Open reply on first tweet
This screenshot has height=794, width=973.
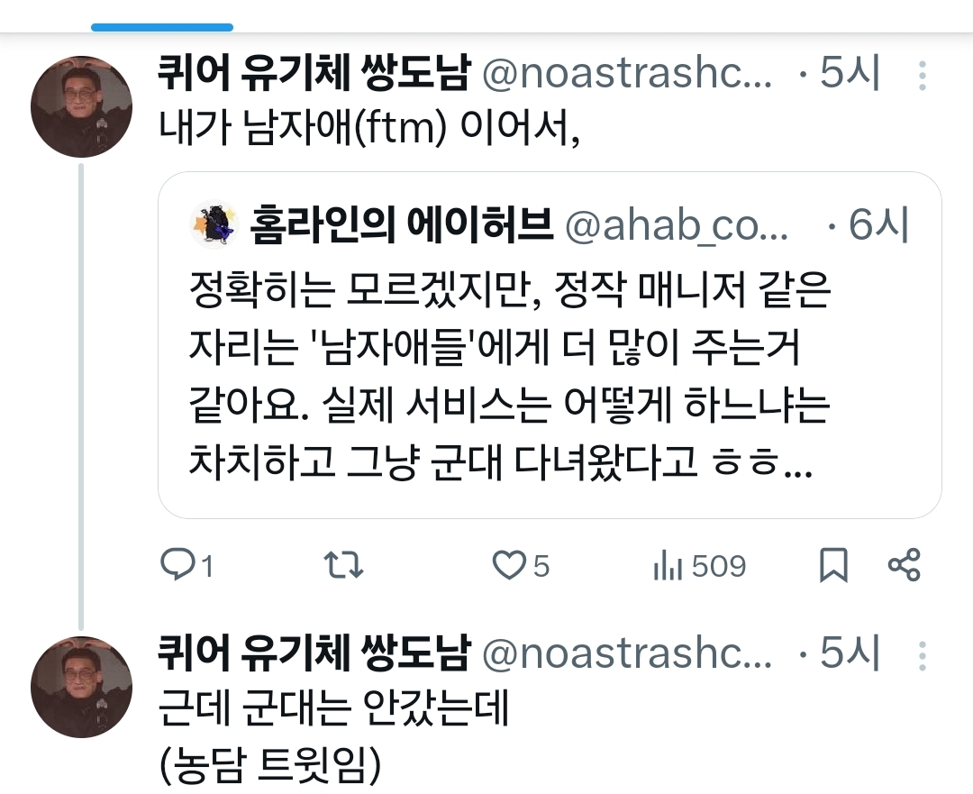tap(186, 566)
